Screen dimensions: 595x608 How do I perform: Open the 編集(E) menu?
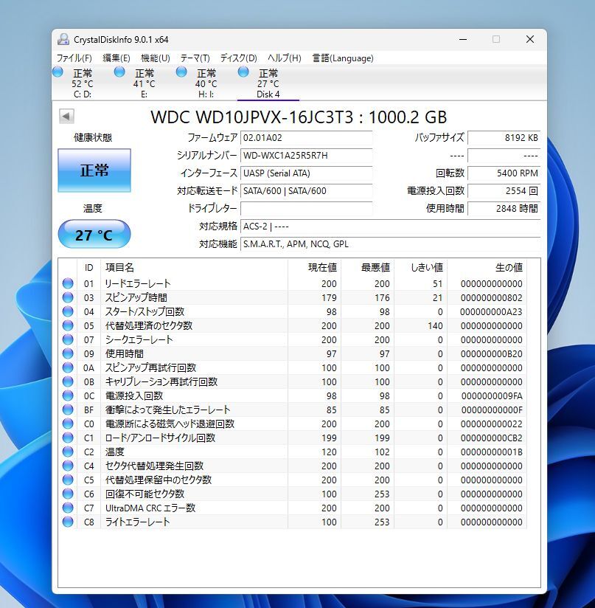tap(116, 58)
